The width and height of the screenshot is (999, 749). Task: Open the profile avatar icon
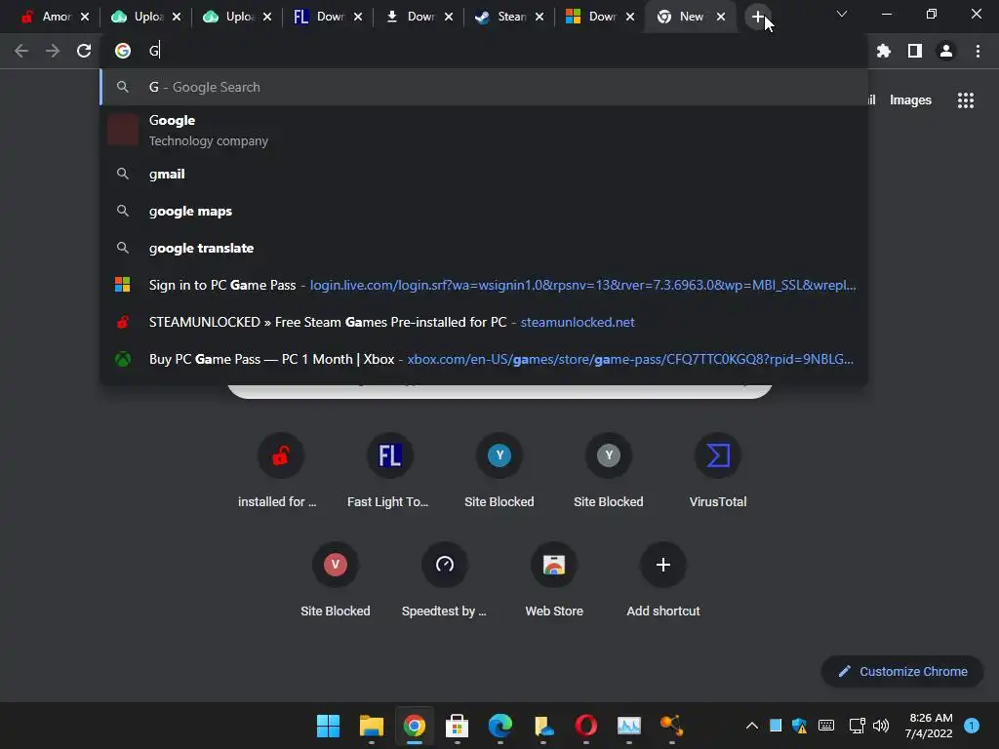946,51
